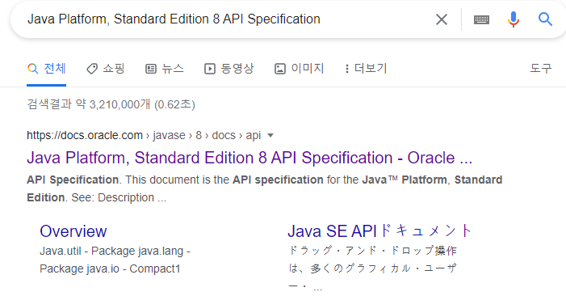The width and height of the screenshot is (566, 296).
Task: Open the Java Platform, Standard Edition 8 API Specification result
Action: [249, 158]
